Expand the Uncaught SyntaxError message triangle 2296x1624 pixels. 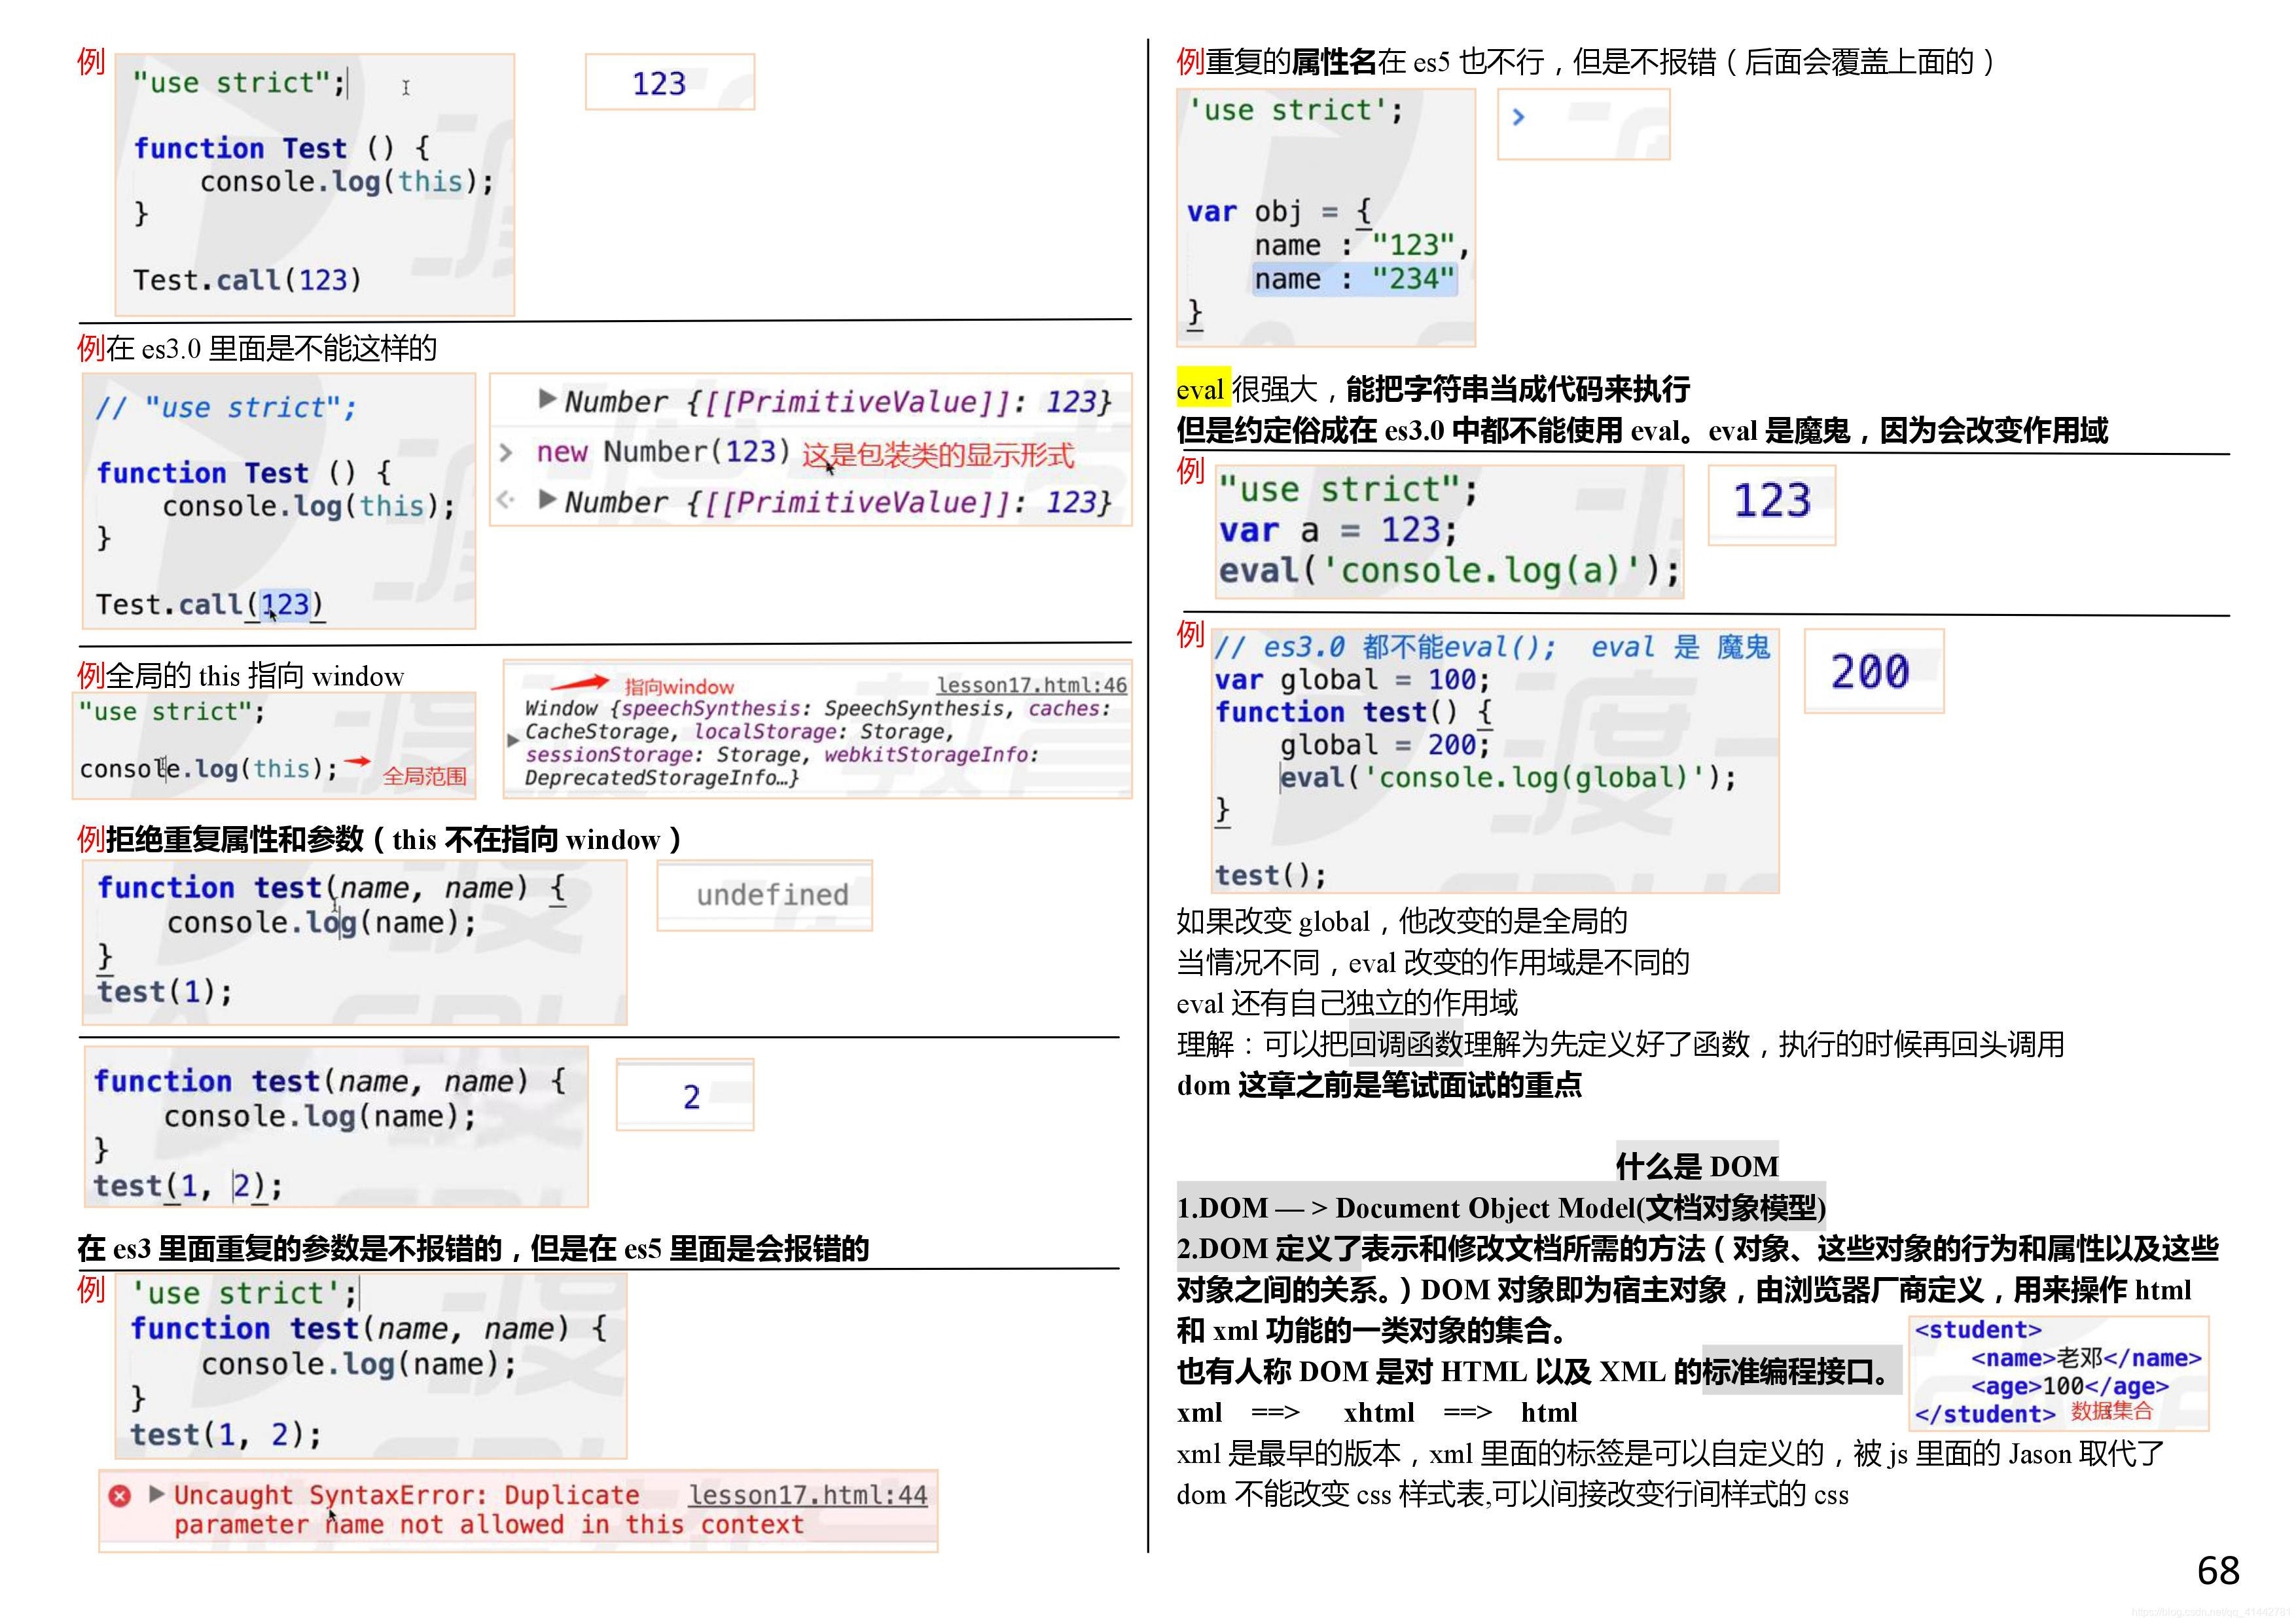tap(156, 1494)
